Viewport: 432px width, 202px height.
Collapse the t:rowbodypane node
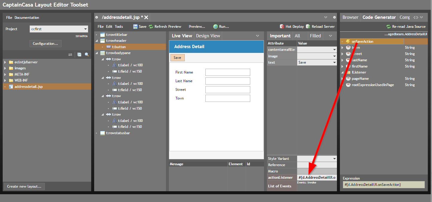pos(97,53)
